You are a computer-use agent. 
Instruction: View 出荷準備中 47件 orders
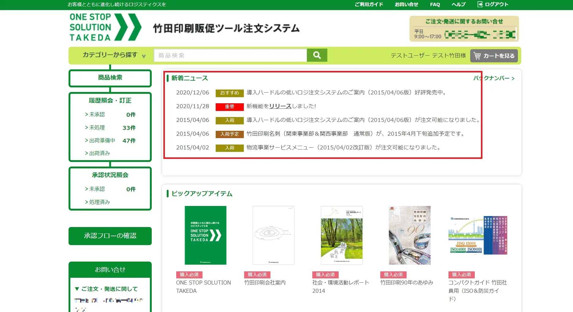110,141
